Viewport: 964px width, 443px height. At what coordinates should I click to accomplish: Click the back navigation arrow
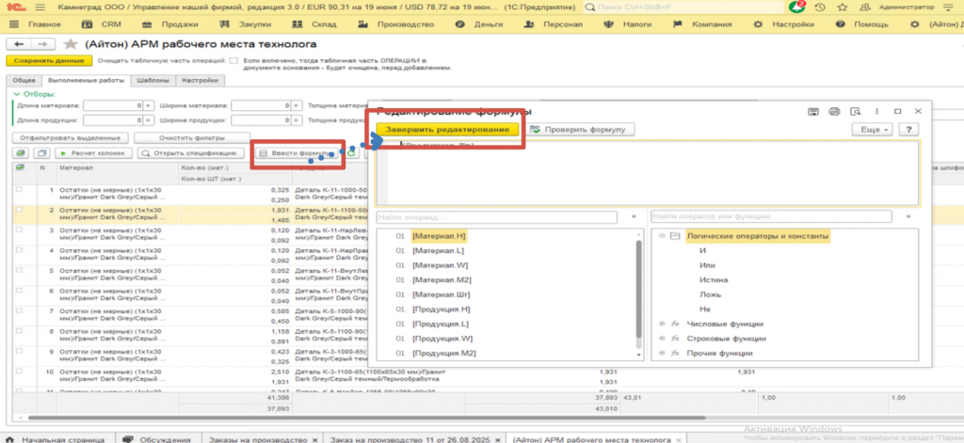(20, 44)
